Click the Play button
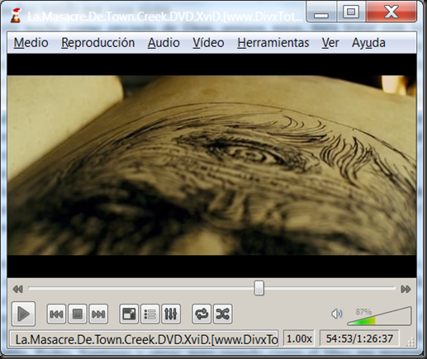Image resolution: width=427 pixels, height=359 pixels. click(23, 314)
